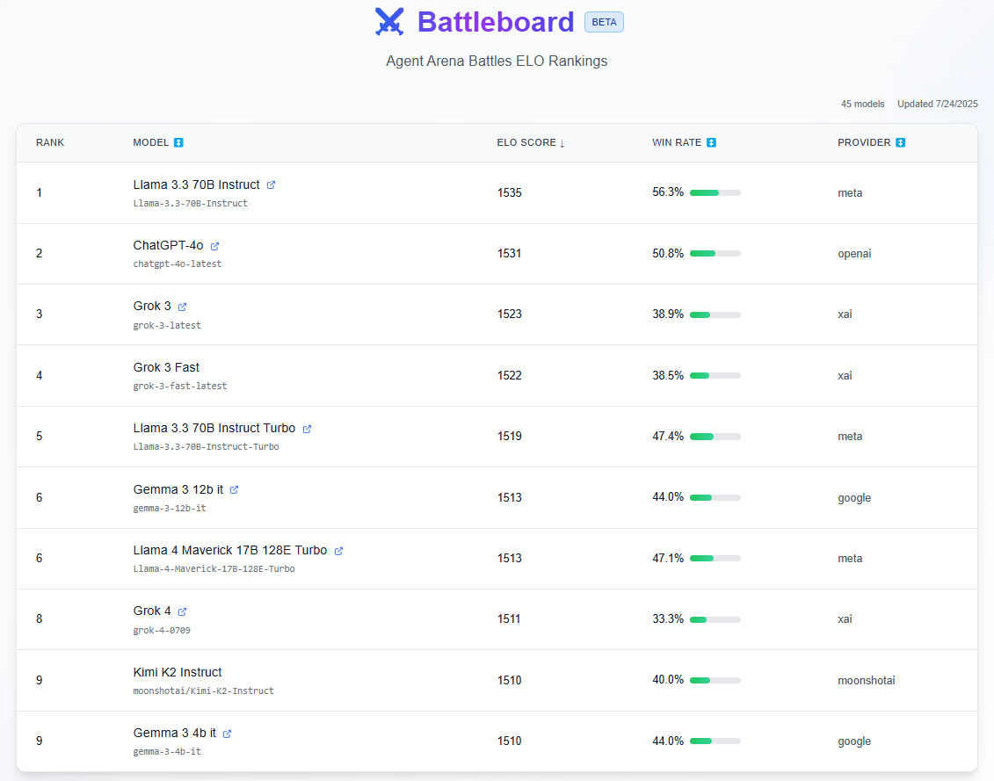Click the 33.3% win rate bar for Grok 4
Screen dimensions: 994x781
(715, 619)
